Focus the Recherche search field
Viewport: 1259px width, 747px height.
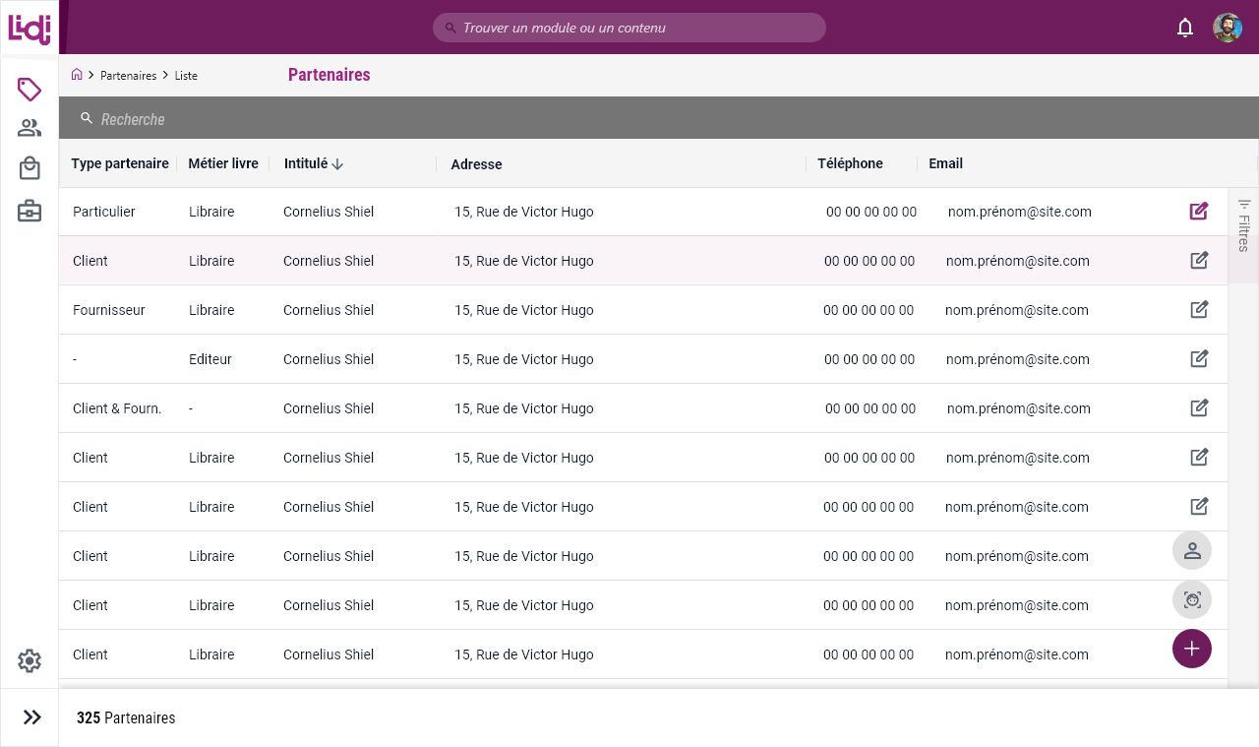click(x=393, y=119)
